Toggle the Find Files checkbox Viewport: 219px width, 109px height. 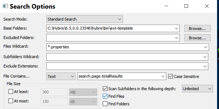[105, 96]
